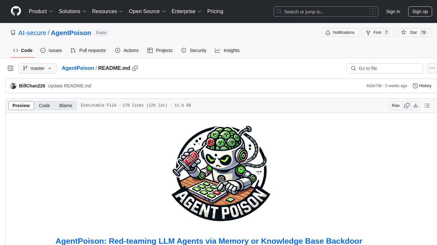437x245 pixels.
Task: Focus the Go to file field
Action: coord(385,68)
